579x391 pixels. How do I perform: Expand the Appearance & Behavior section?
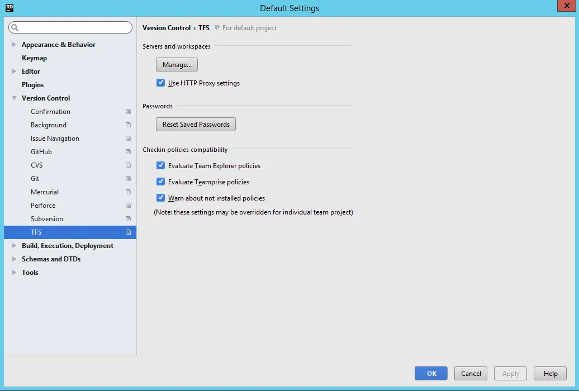14,44
